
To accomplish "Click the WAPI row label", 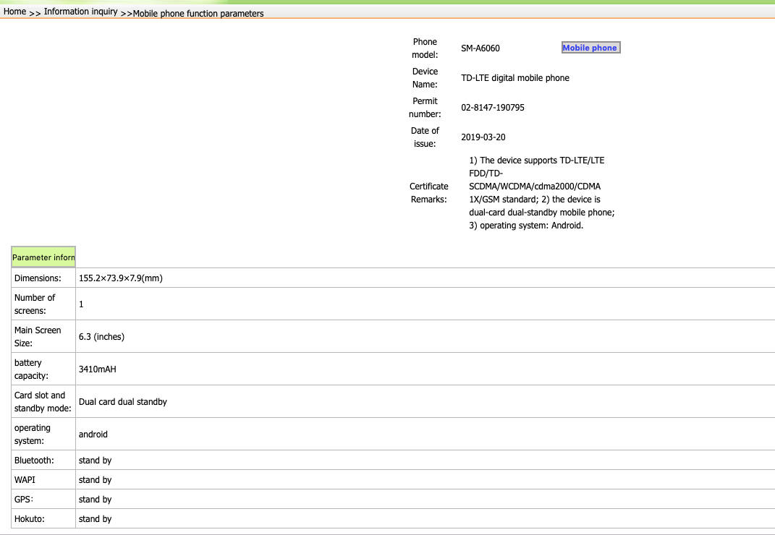I will click(x=25, y=480).
